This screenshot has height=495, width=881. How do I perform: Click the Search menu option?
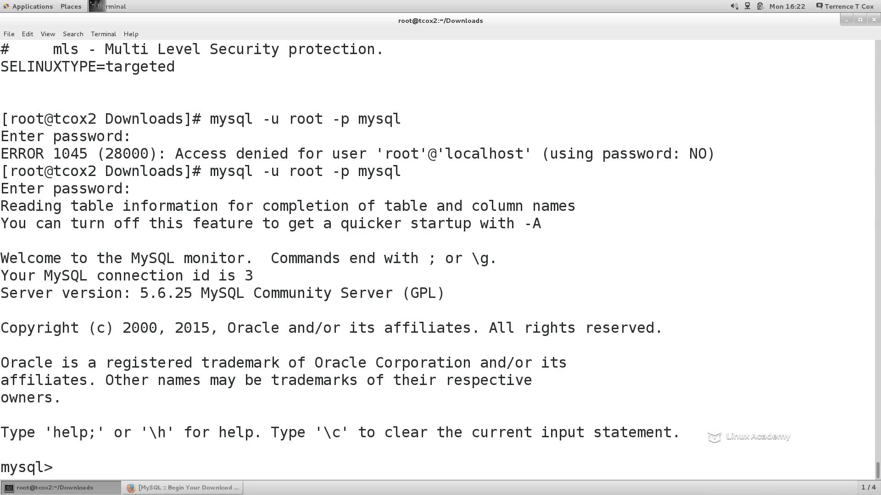[x=72, y=33]
